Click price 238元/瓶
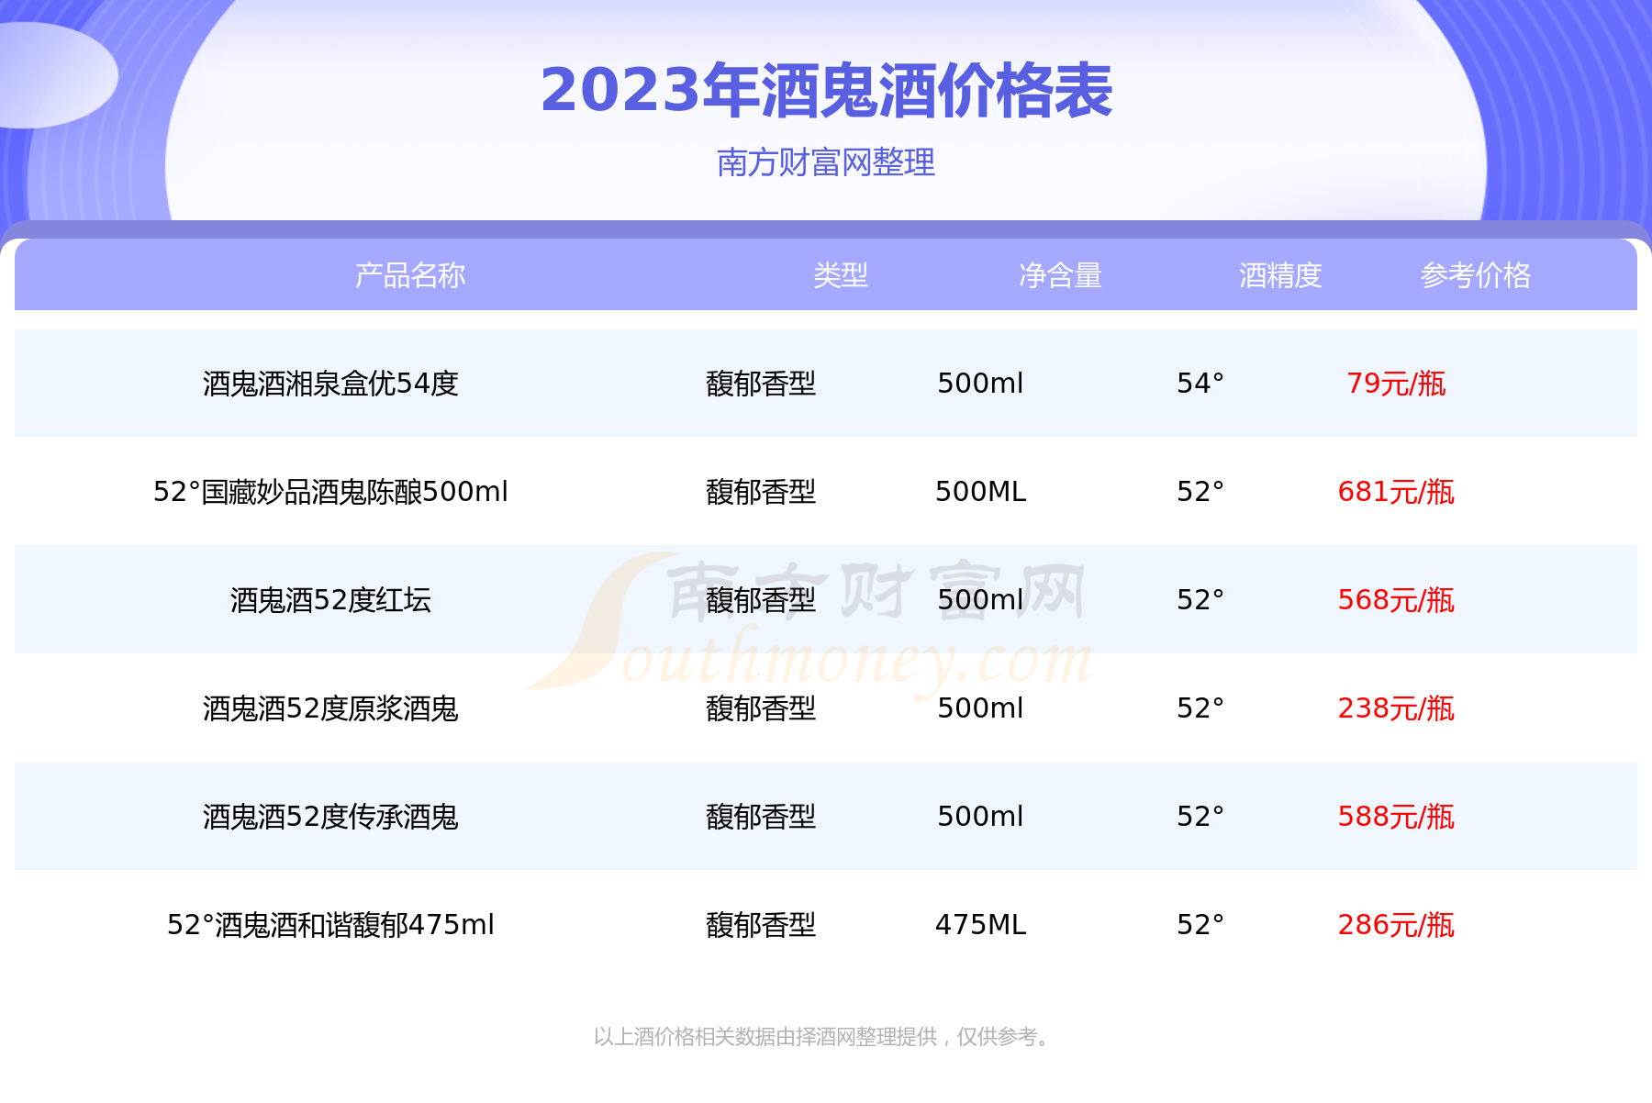Screen dimensions: 1652x1103 point(1396,708)
